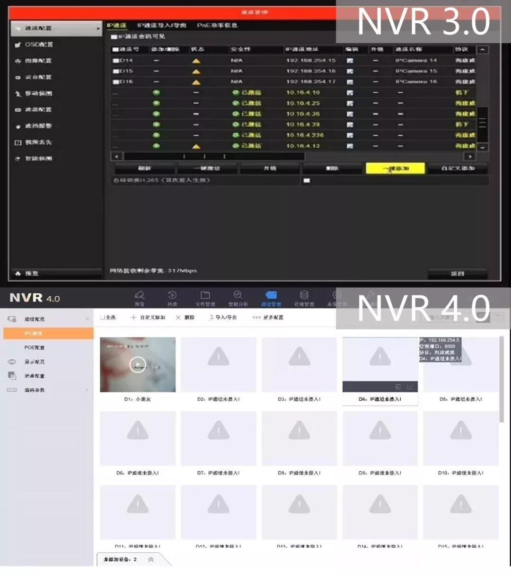511x575 pixels.
Task: Toggle the 自动切换H.265 checkbox
Action: pyautogui.click(x=307, y=181)
